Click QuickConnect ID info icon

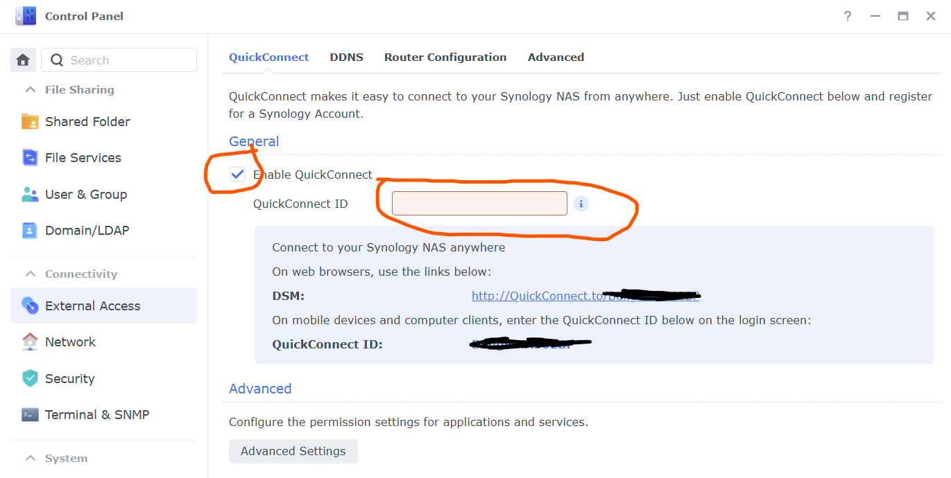pyautogui.click(x=581, y=204)
